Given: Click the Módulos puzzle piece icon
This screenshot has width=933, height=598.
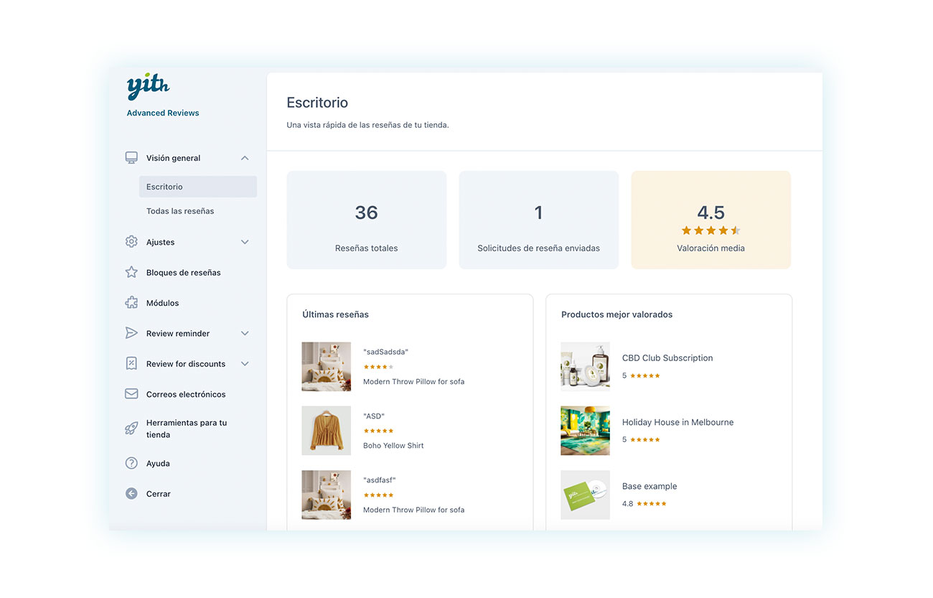Looking at the screenshot, I should [x=131, y=303].
